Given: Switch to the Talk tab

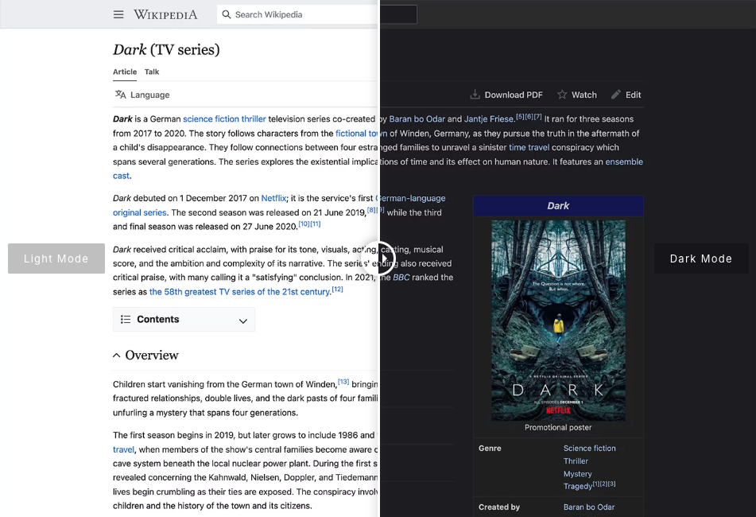Looking at the screenshot, I should pos(152,72).
